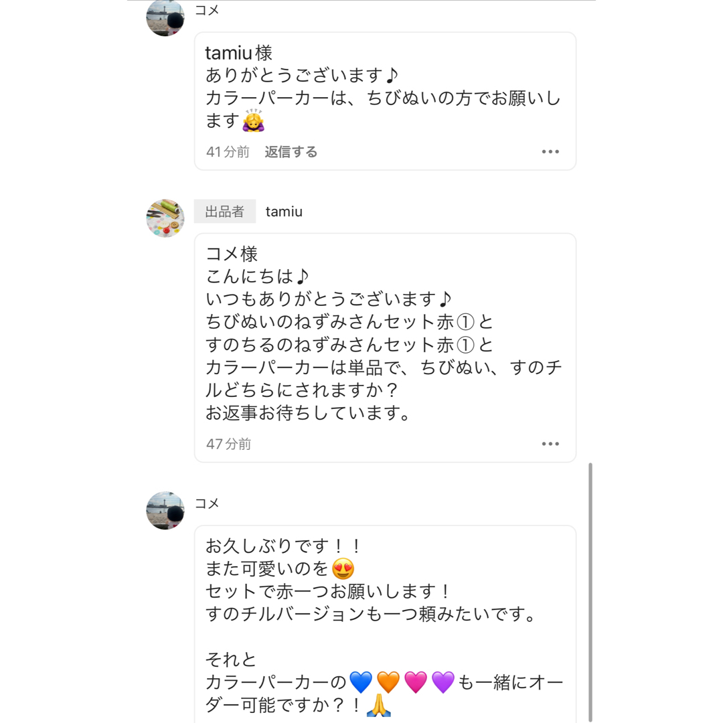This screenshot has height=723, width=723.
Task: Click コメ username above the bottom comment
Action: click(x=207, y=503)
